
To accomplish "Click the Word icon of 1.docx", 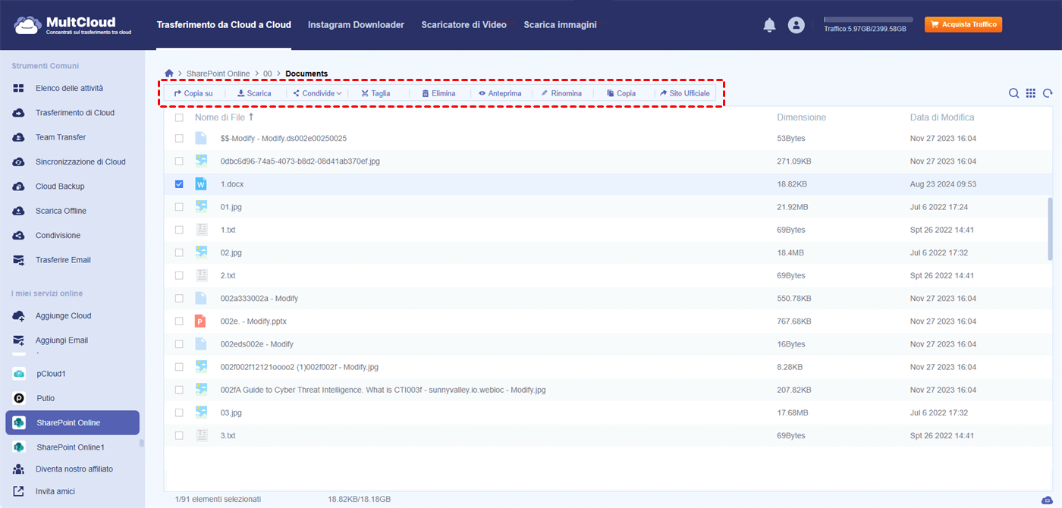I will (201, 183).
